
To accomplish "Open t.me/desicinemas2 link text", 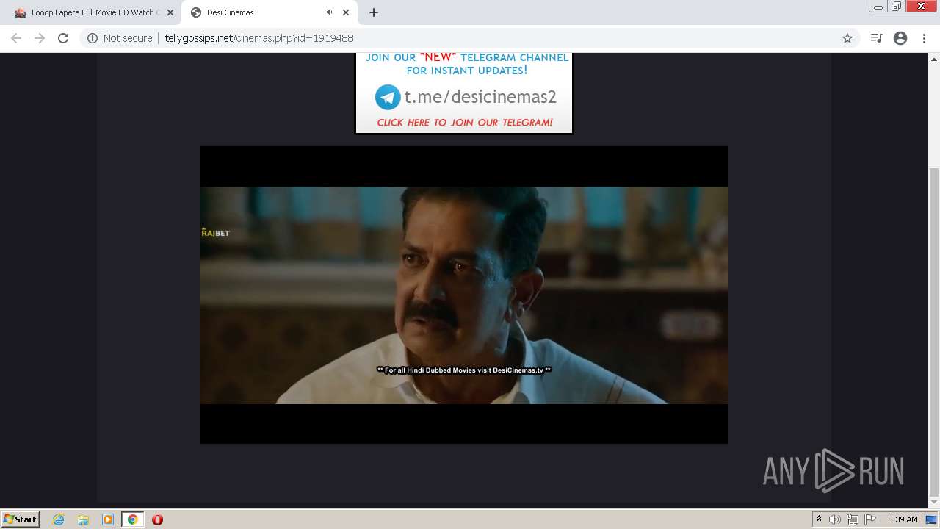I will 480,97.
